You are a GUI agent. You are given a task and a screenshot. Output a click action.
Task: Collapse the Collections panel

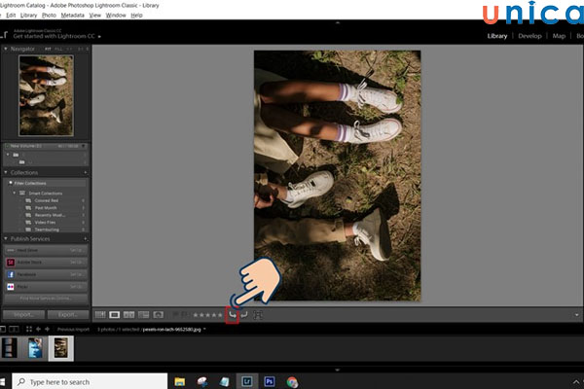coord(6,173)
